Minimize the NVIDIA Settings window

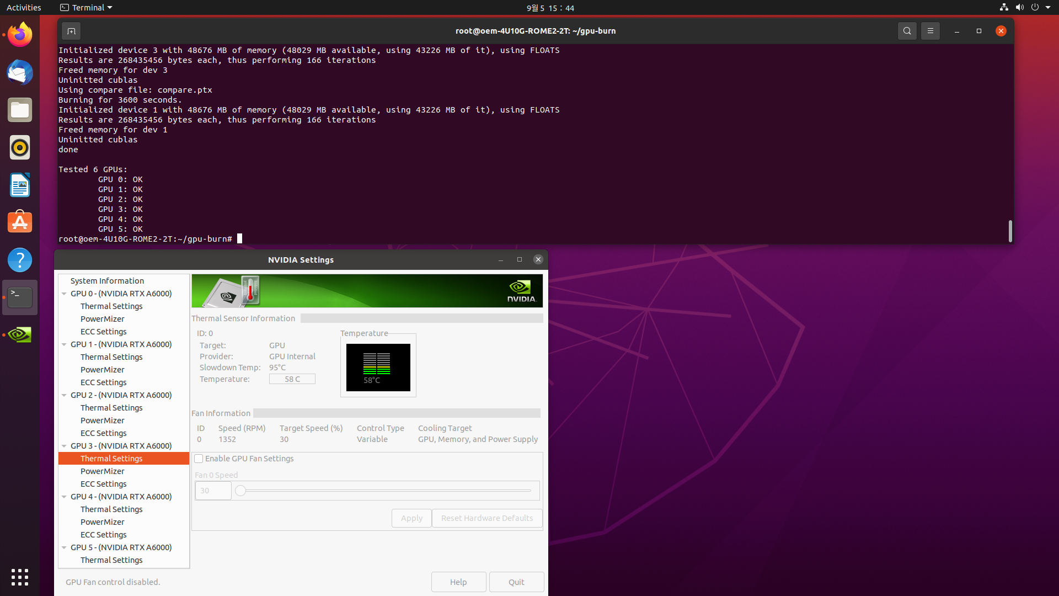point(501,259)
